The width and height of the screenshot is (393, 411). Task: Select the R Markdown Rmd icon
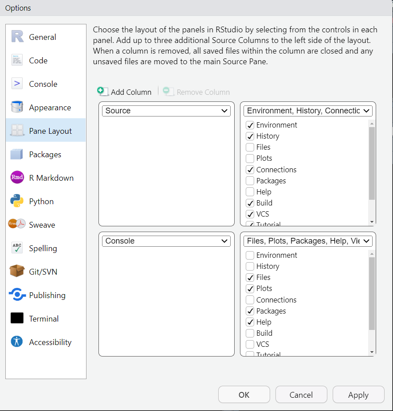[17, 178]
